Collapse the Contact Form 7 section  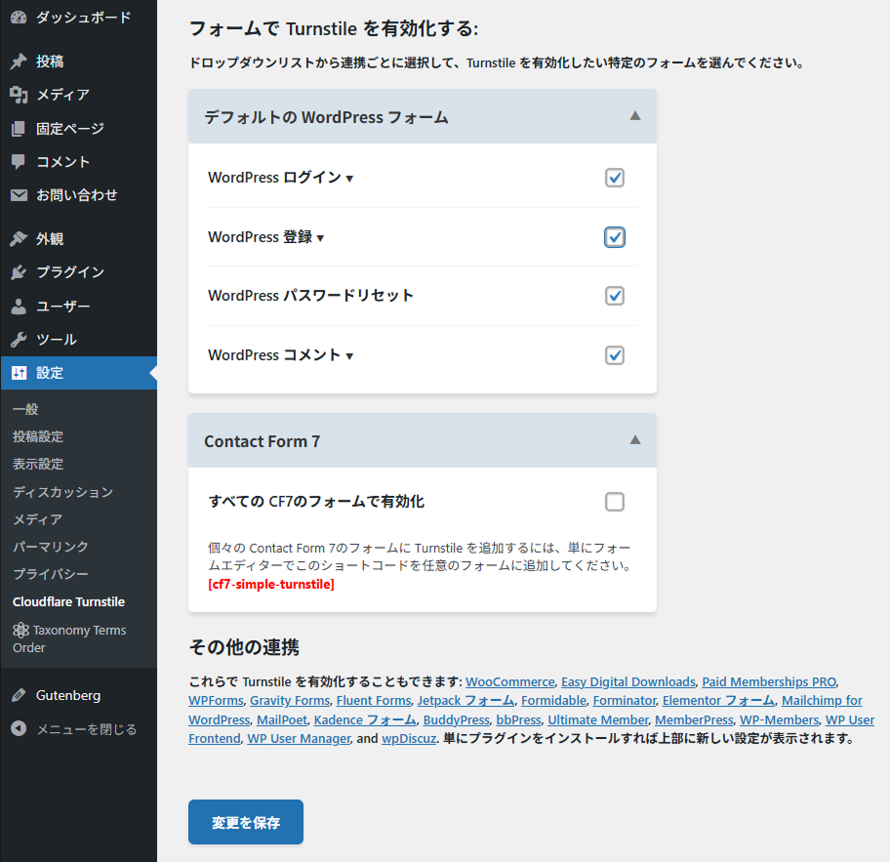tap(635, 440)
